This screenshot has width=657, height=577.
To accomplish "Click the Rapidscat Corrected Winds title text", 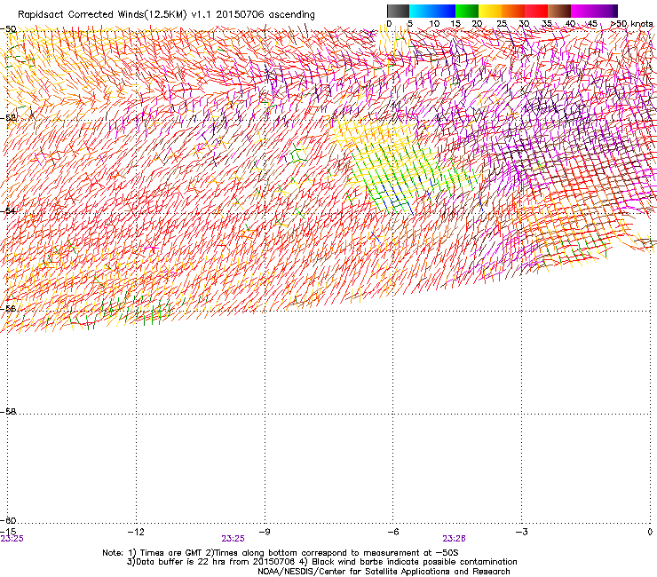I will coord(166,14).
